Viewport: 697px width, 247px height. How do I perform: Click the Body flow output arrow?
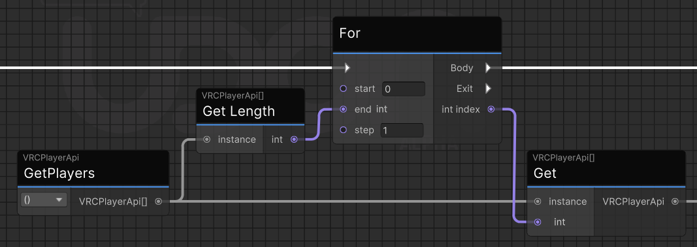point(488,68)
